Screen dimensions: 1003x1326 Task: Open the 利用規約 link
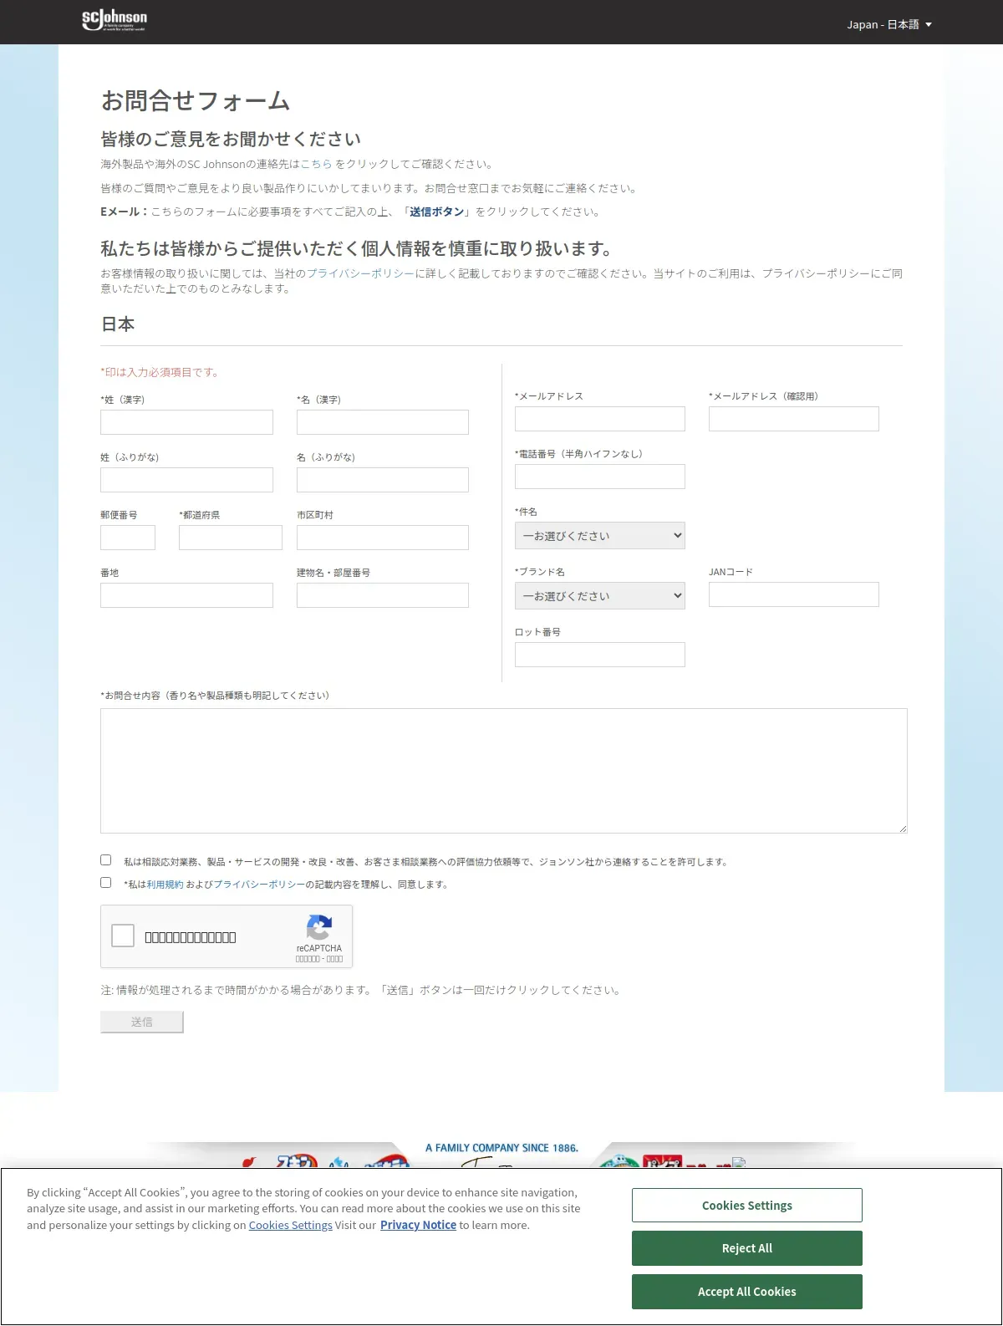coord(165,885)
